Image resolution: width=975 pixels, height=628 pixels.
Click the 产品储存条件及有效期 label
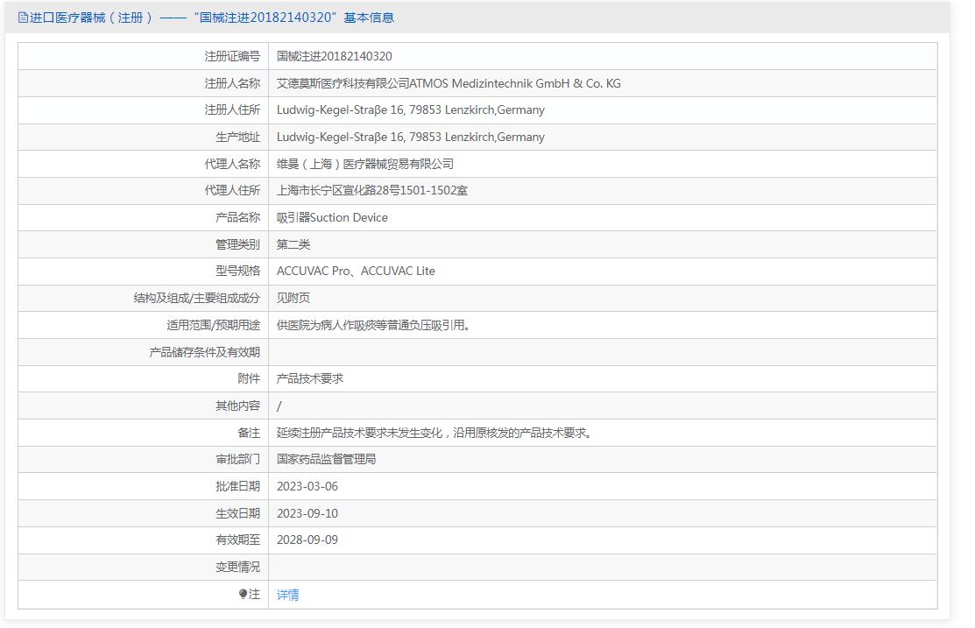(x=205, y=353)
